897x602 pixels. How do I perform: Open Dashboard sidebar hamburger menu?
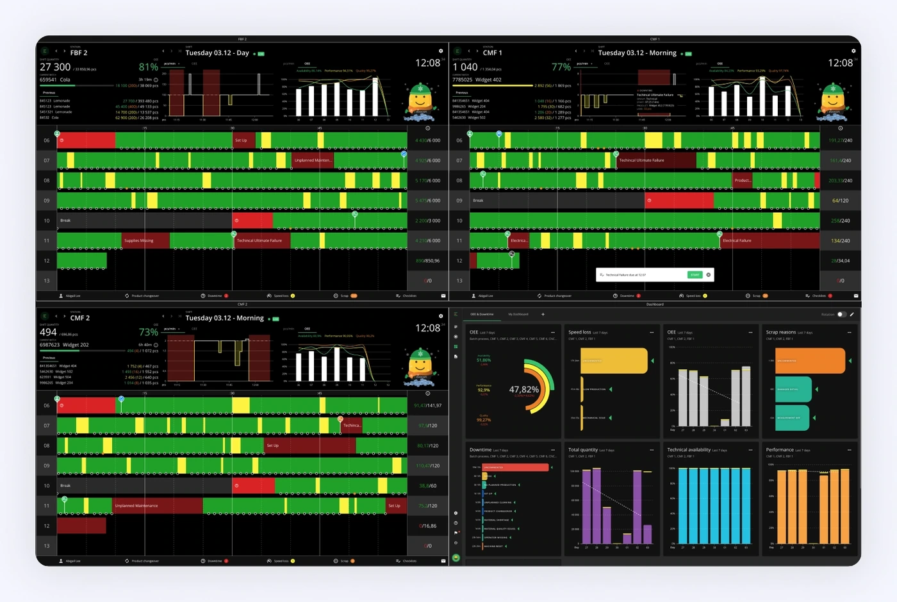pos(456,314)
